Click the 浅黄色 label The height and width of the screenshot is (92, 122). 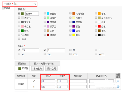point(79,18)
